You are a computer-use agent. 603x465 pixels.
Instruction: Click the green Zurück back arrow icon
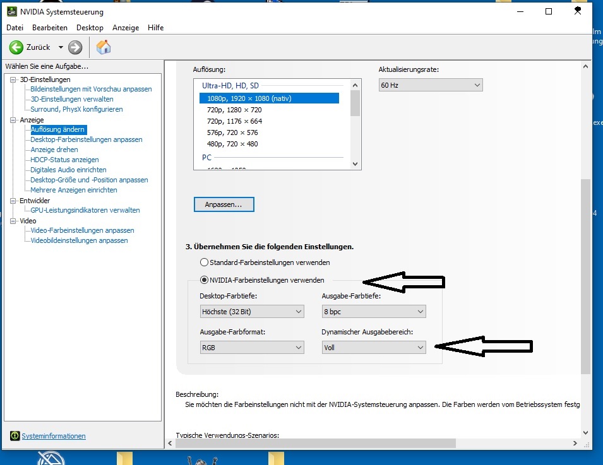click(x=16, y=47)
